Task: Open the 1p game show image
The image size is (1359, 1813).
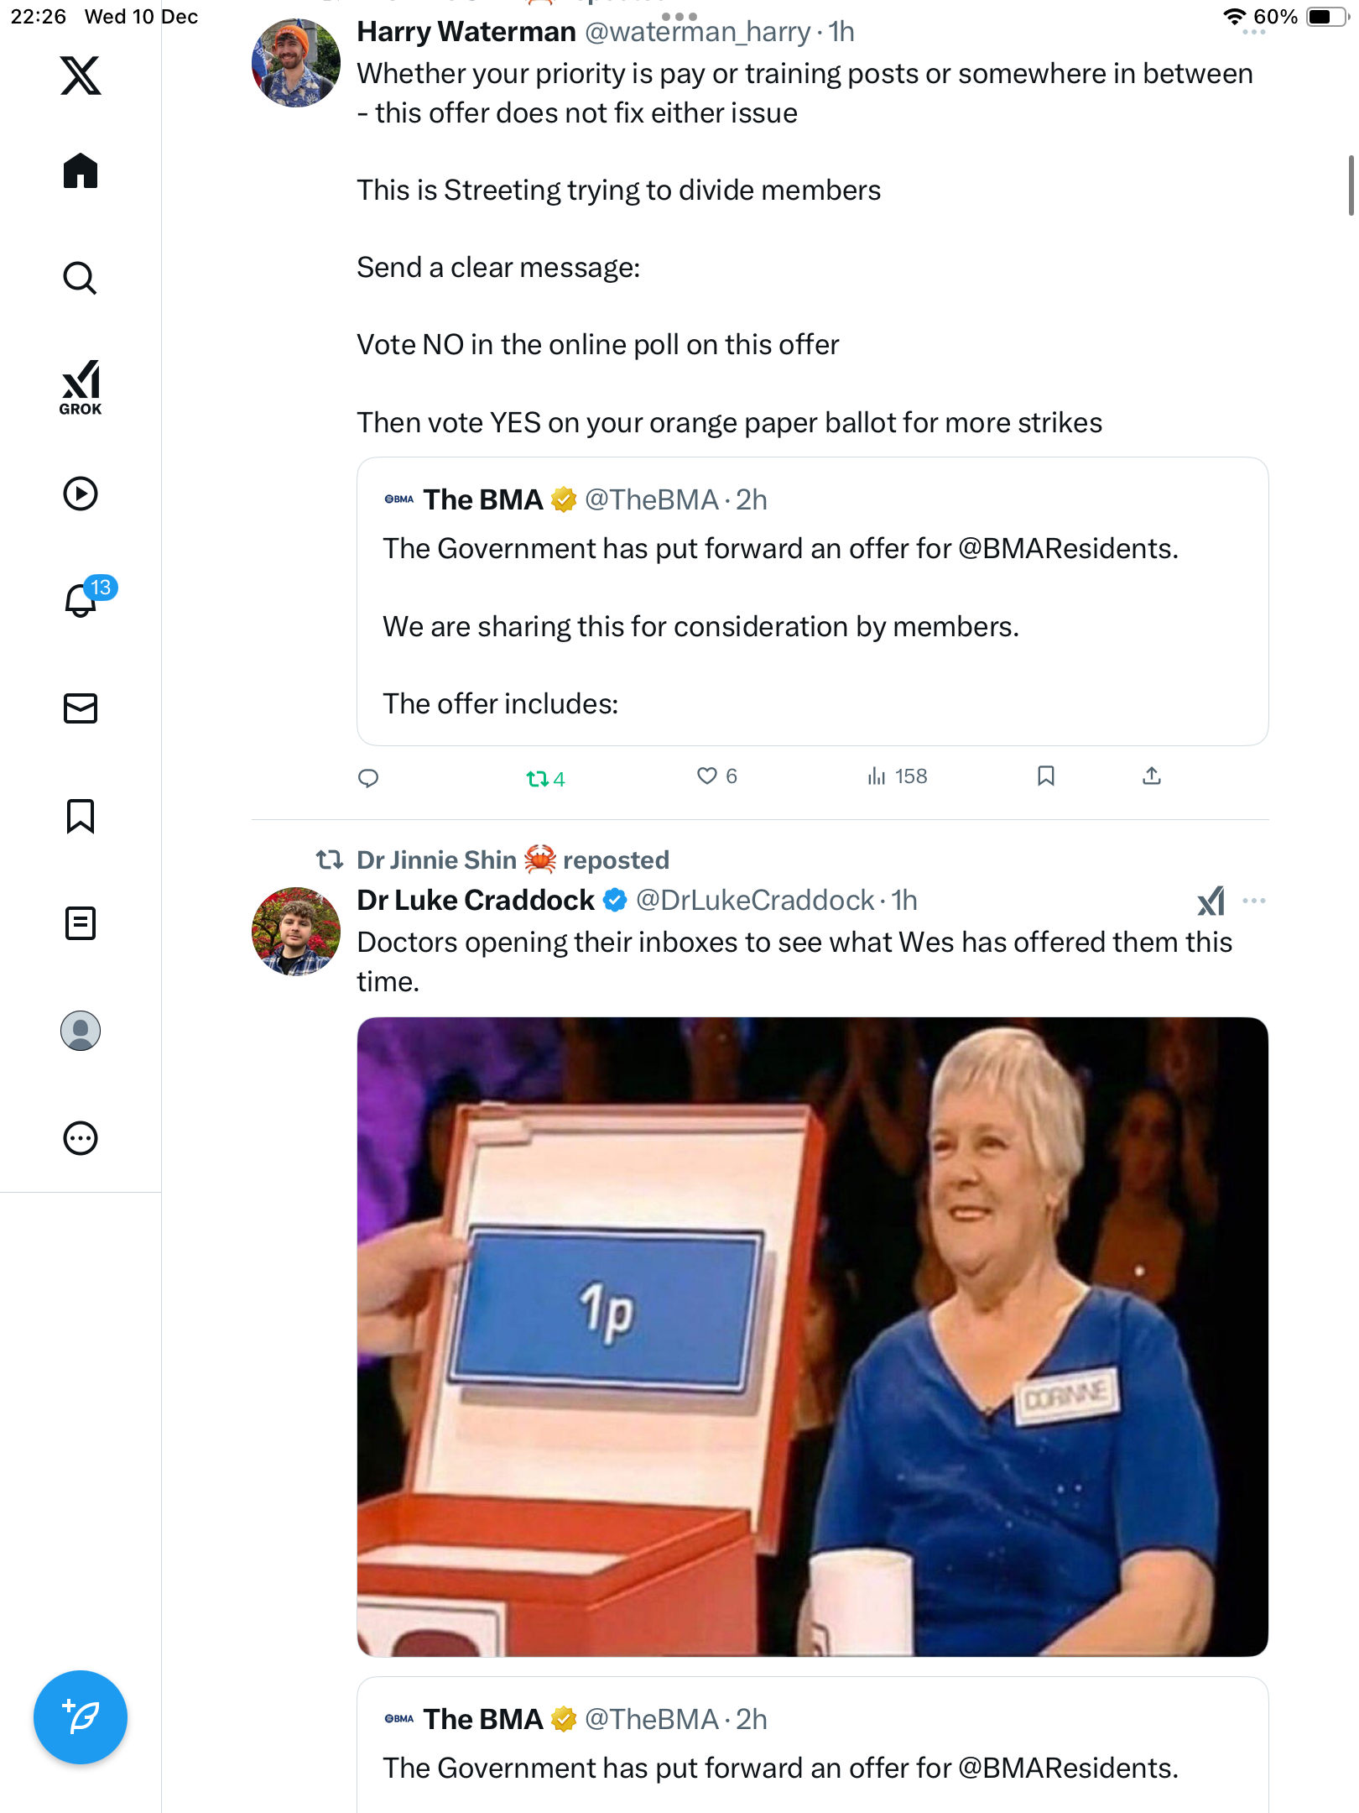Action: click(812, 1336)
